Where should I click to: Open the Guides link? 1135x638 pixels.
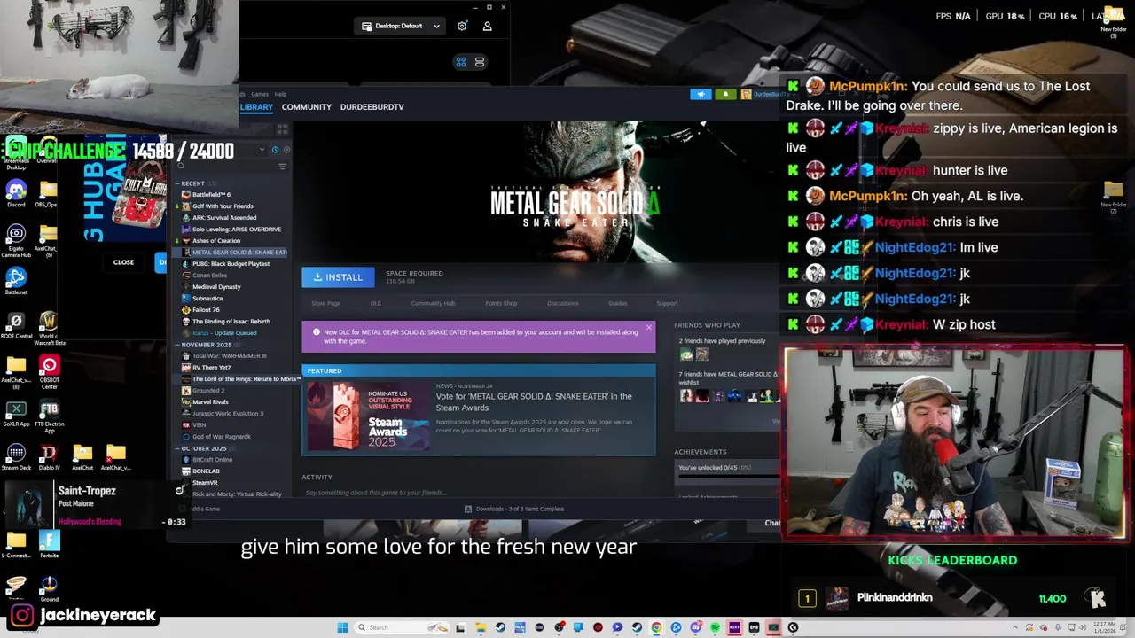click(617, 304)
